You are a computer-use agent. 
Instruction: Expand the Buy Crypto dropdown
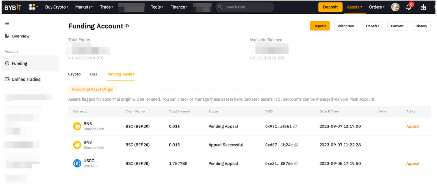pos(57,7)
